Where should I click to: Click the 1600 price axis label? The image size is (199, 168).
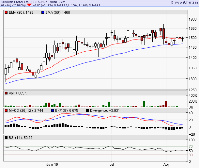192,19
